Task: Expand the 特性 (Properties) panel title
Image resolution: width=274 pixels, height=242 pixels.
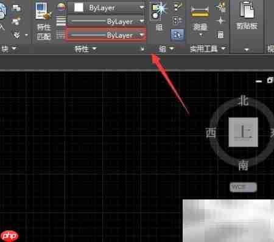Action: [x=85, y=49]
